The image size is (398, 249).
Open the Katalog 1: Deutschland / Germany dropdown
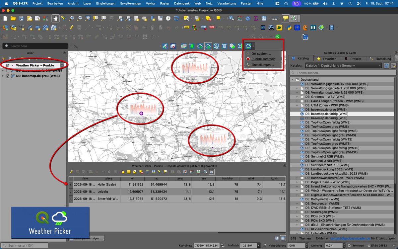pos(343,65)
